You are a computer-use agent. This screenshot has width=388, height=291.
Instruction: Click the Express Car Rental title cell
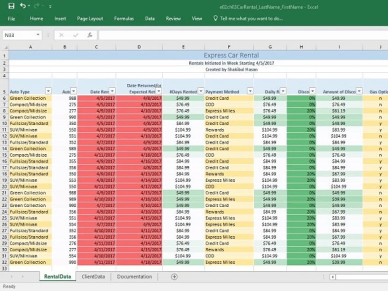point(231,55)
